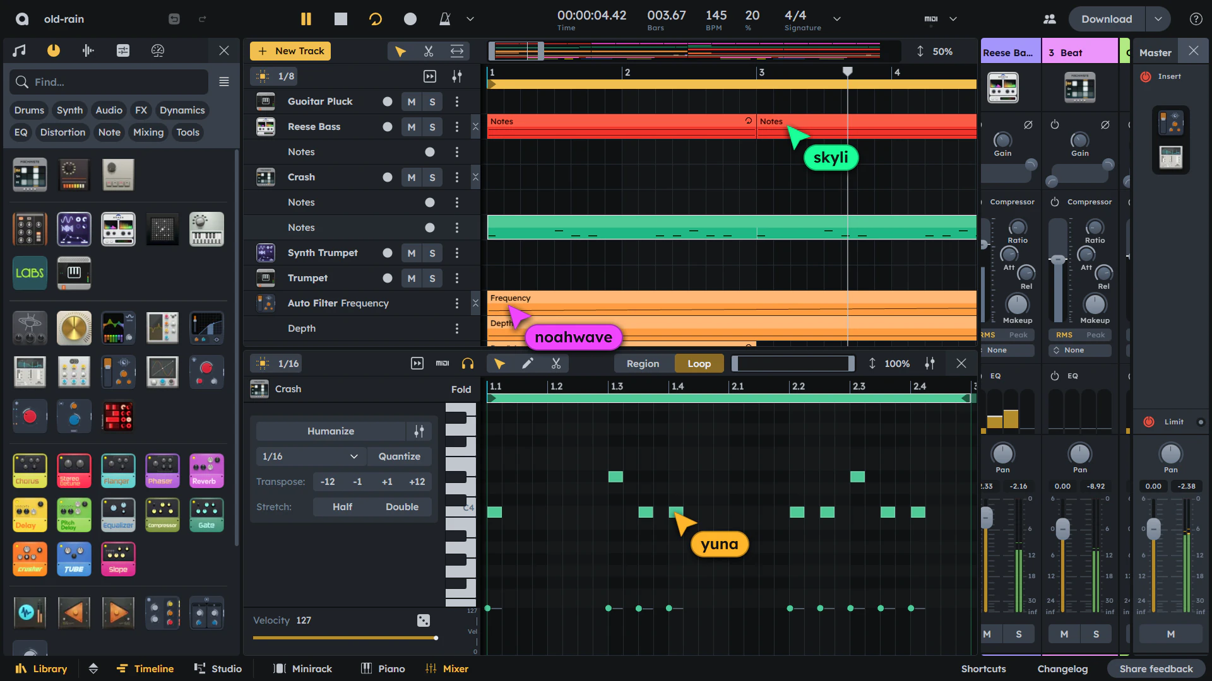Adjust the Velocity slider handle
This screenshot has height=681, width=1212.
(436, 638)
